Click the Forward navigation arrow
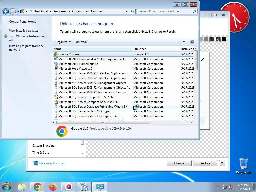The width and height of the screenshot is (256, 192). click(13, 11)
